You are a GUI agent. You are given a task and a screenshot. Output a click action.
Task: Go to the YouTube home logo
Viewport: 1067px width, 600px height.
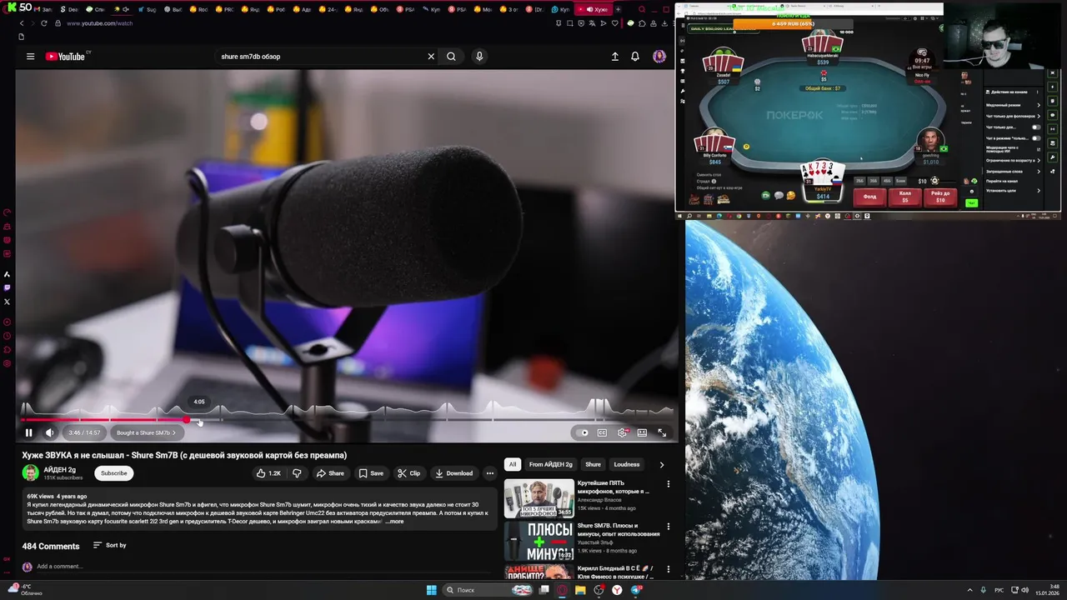[66, 57]
